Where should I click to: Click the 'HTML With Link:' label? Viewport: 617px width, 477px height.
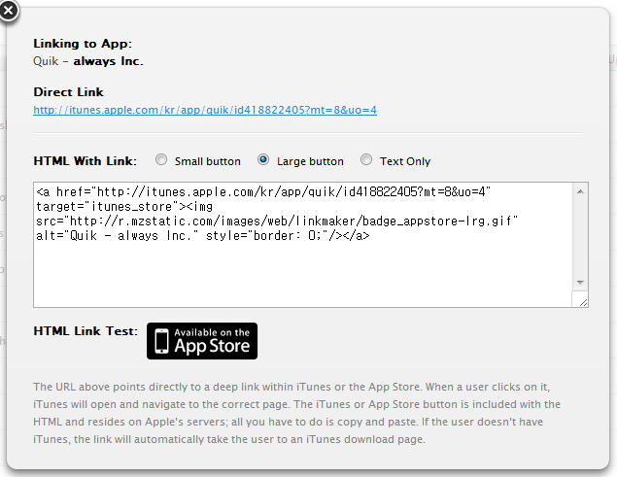coord(85,161)
